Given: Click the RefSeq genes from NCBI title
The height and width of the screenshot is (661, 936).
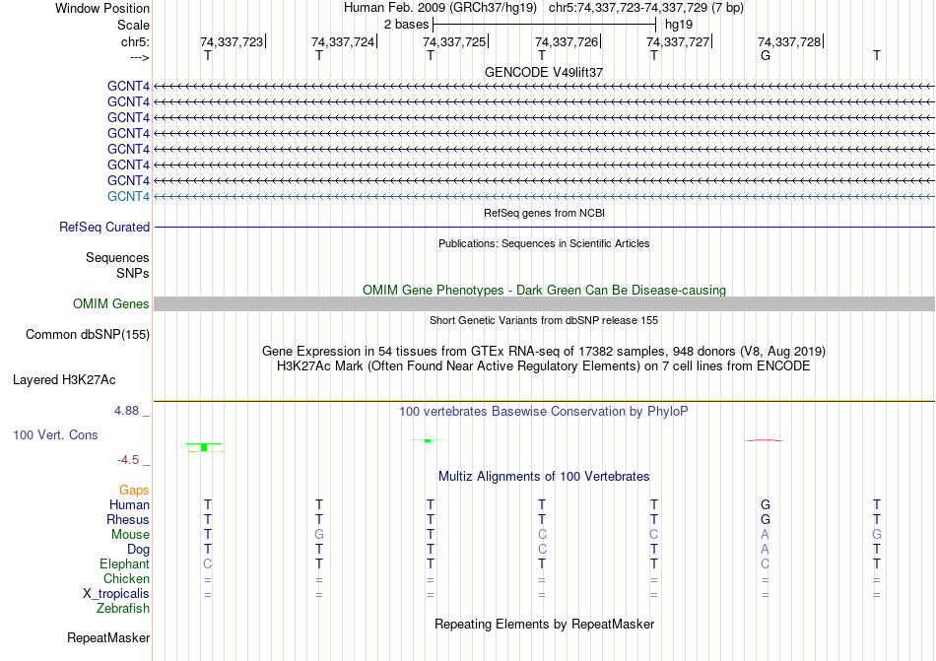Looking at the screenshot, I should coord(544,213).
